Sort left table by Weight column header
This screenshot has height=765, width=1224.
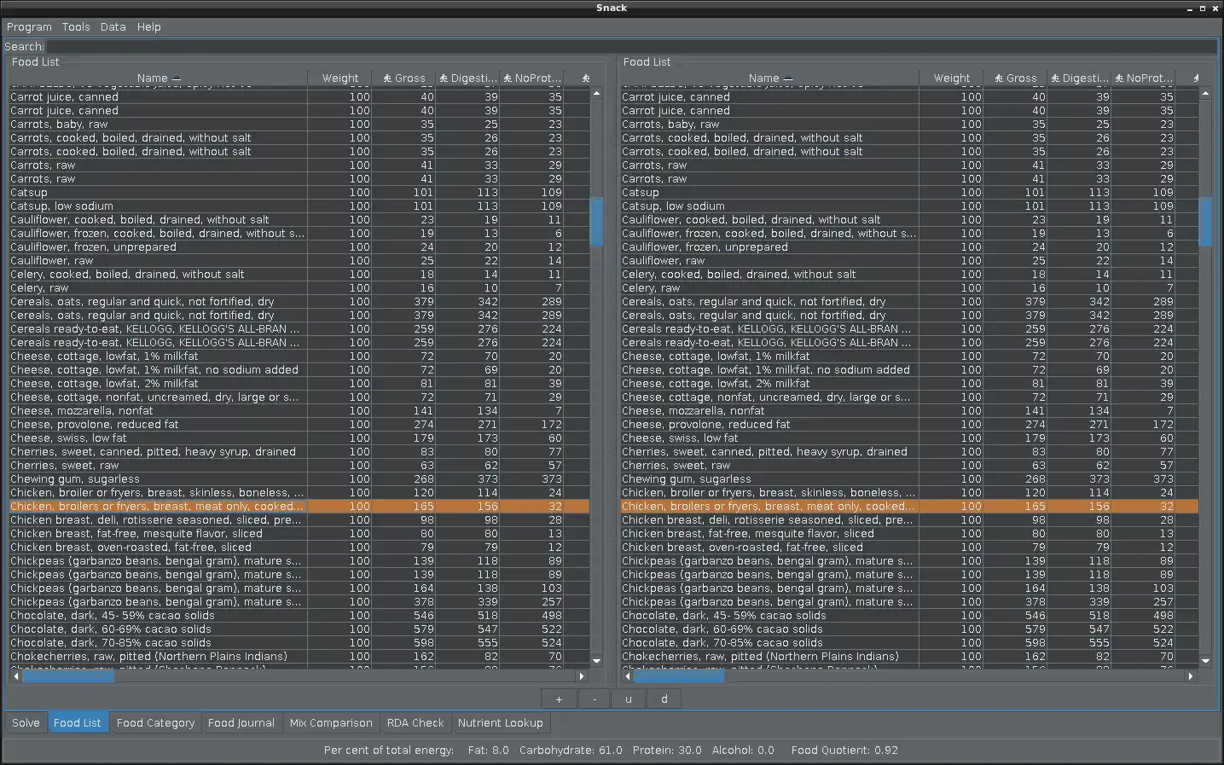(339, 78)
